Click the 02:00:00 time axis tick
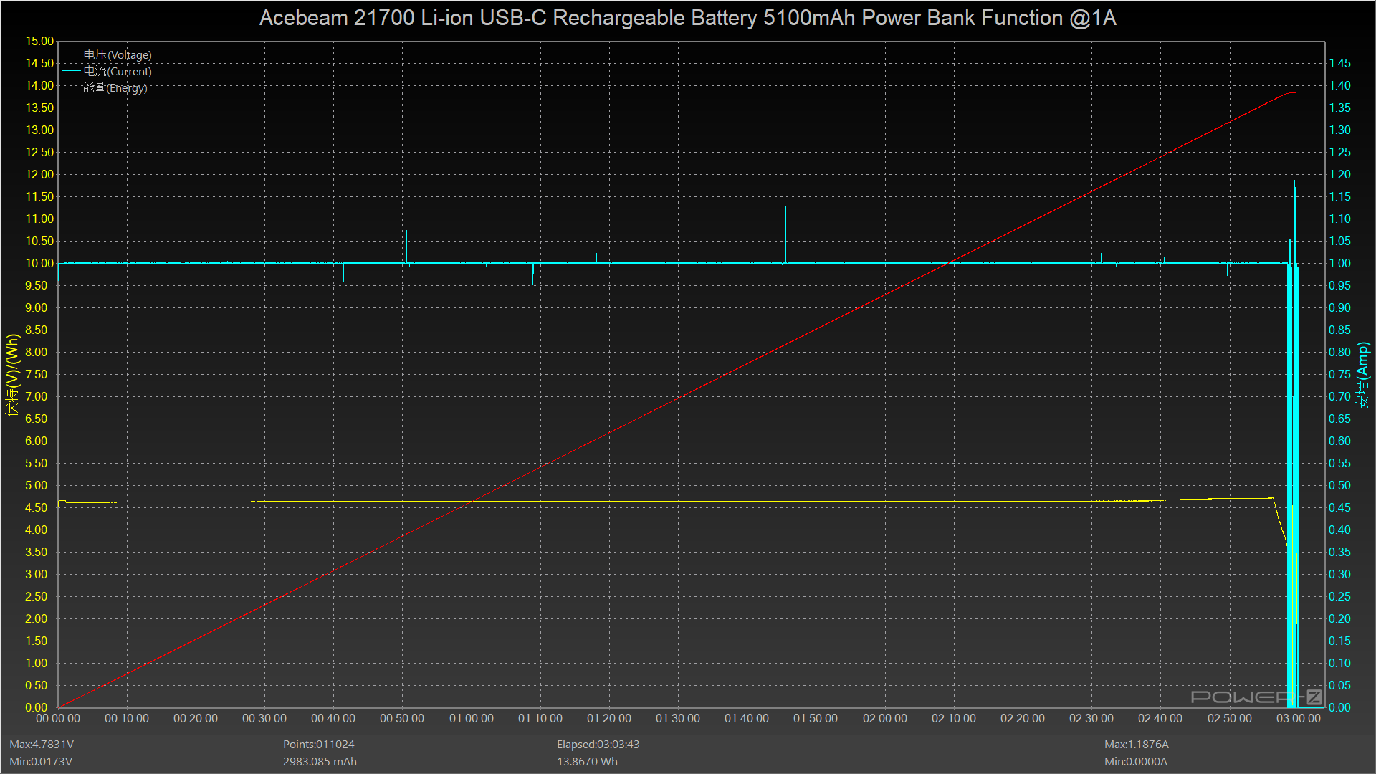Image resolution: width=1376 pixels, height=774 pixels. pos(884,718)
